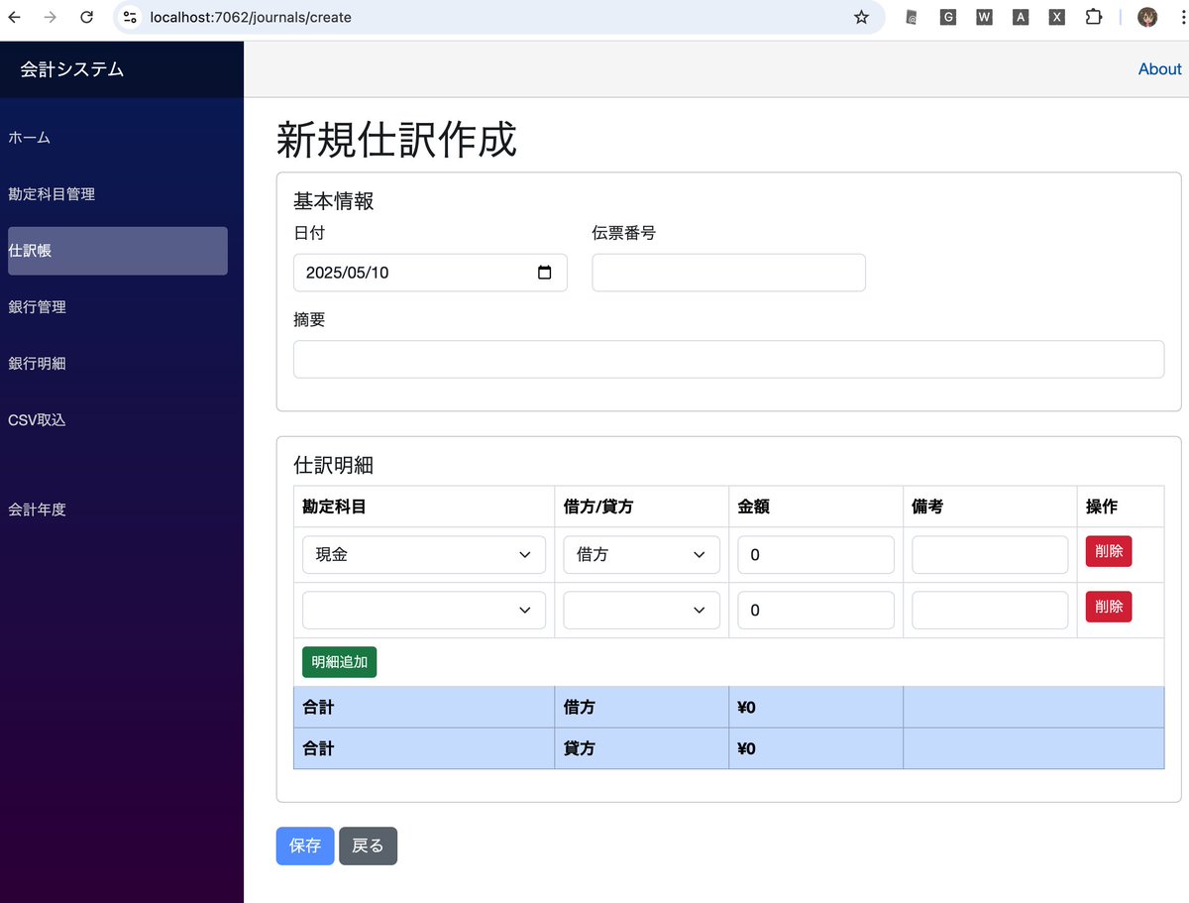Click the 貸方 label in totals row
1189x903 pixels.
[x=580, y=748]
